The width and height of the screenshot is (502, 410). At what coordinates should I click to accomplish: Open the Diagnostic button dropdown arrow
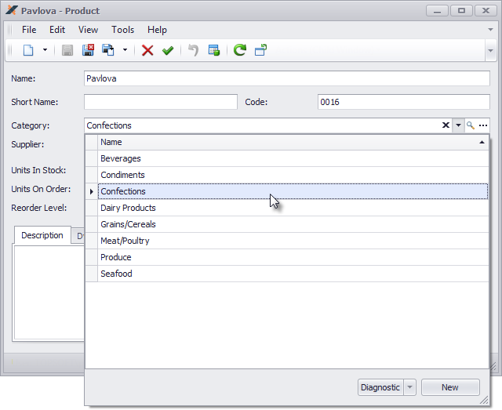coord(409,387)
